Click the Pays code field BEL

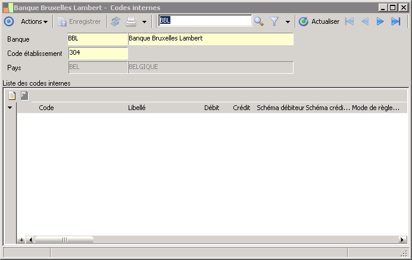pyautogui.click(x=98, y=67)
